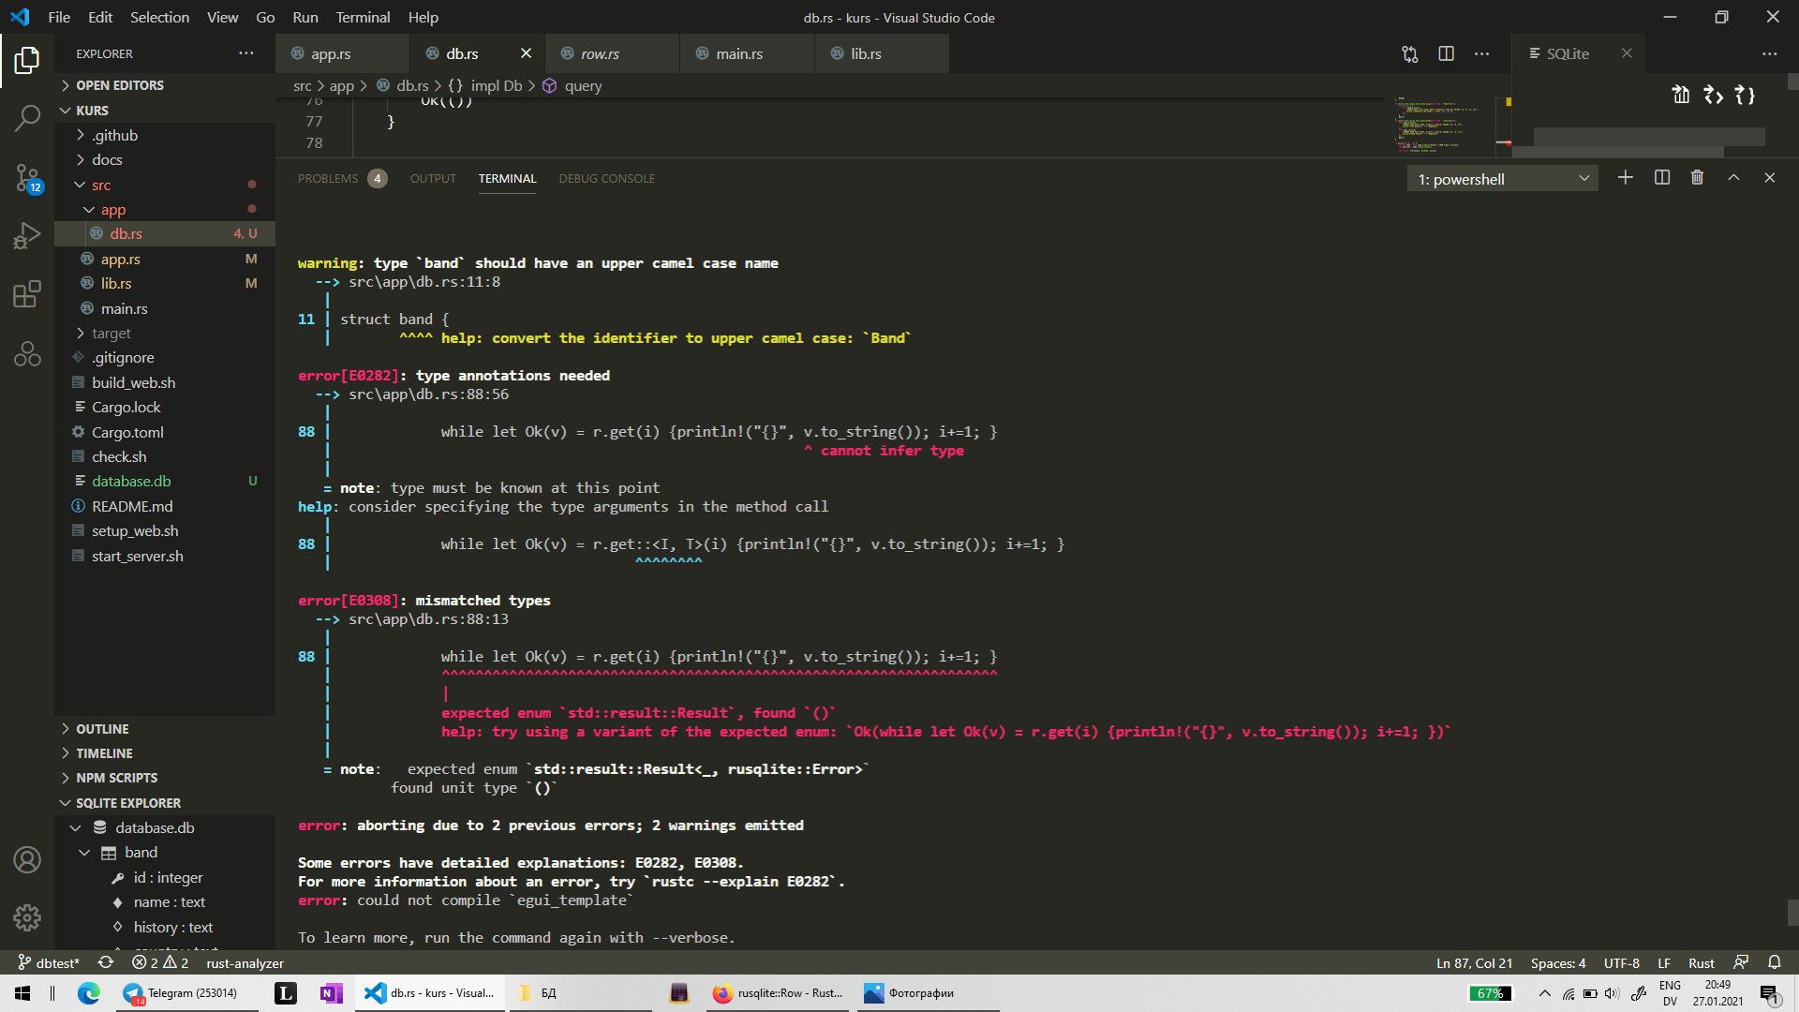The height and width of the screenshot is (1012, 1799).
Task: Close the SQLite side tab
Action: 1627,54
